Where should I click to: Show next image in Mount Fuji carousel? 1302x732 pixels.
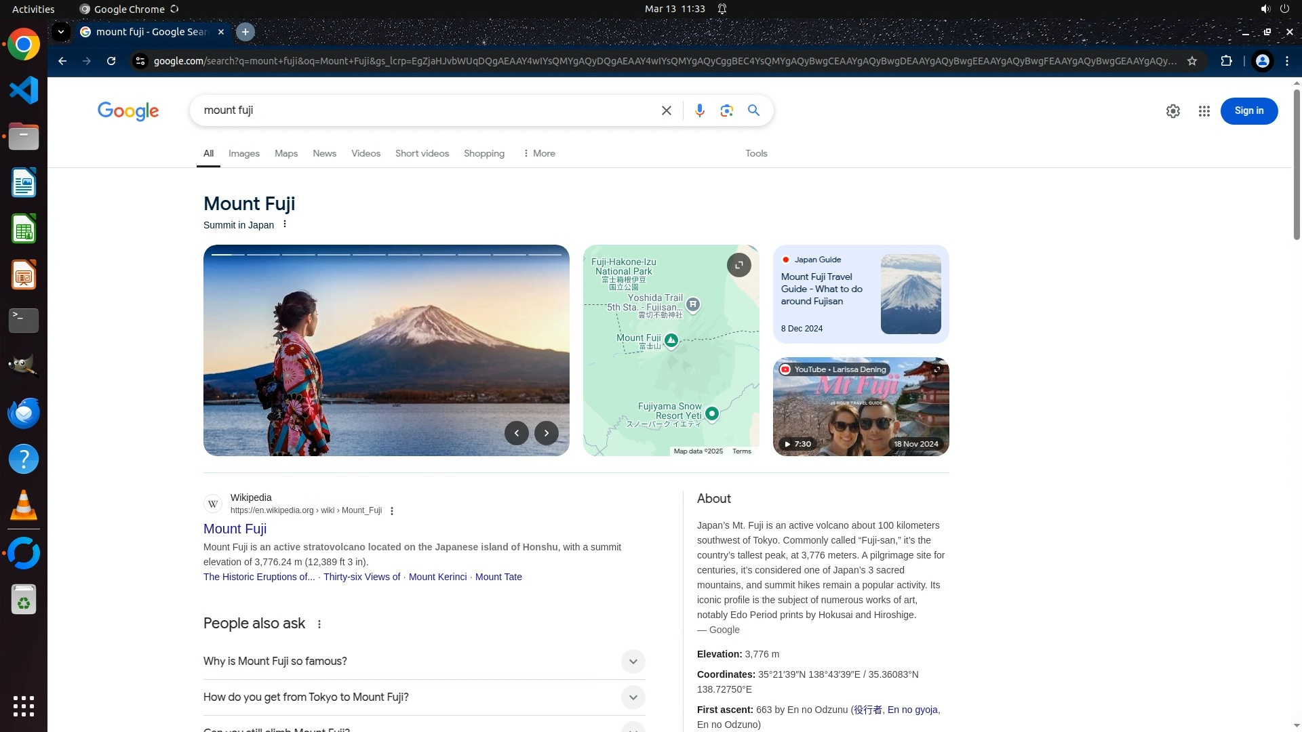(546, 433)
